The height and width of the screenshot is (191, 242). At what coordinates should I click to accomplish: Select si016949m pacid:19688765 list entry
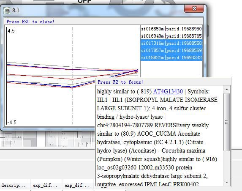pos(171,36)
